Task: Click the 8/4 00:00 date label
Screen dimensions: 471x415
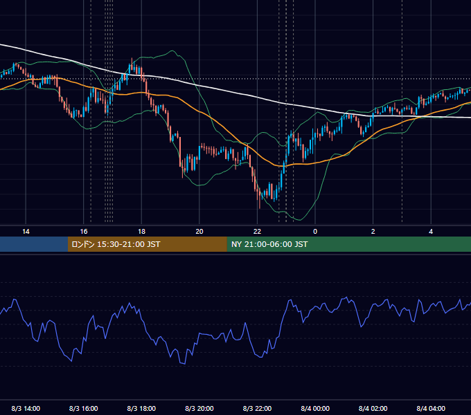Action: point(315,408)
